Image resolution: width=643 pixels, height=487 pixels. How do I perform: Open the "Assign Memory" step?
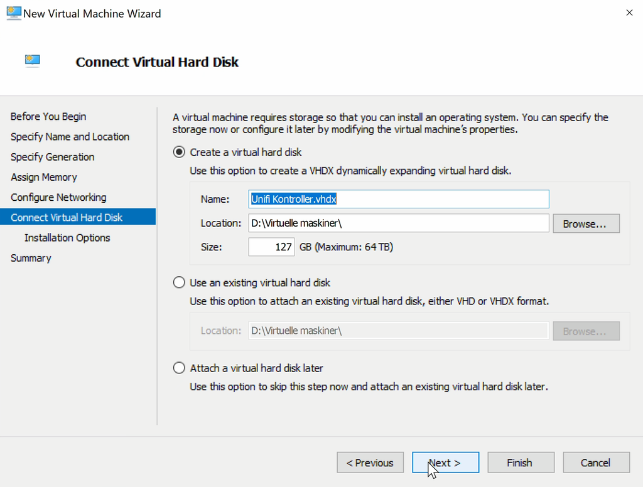pos(44,176)
